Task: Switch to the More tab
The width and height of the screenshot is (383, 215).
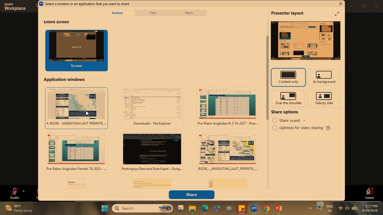Action: coord(189,13)
